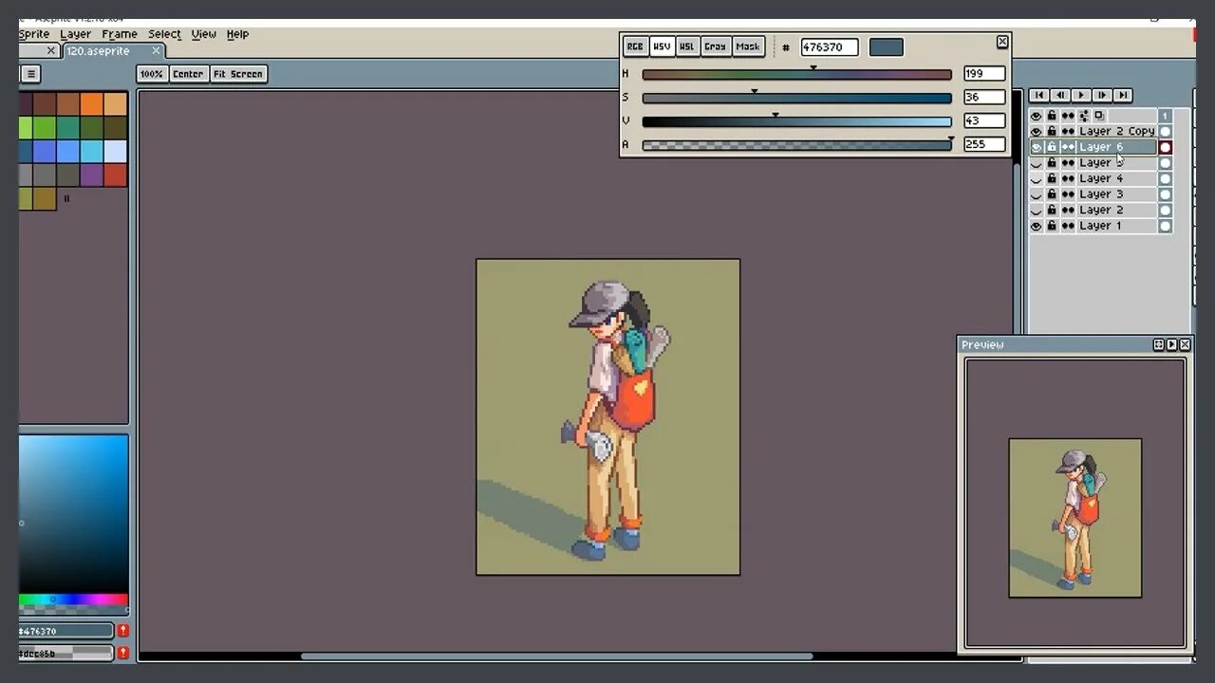Click frame 1 header in timeline

click(1166, 116)
